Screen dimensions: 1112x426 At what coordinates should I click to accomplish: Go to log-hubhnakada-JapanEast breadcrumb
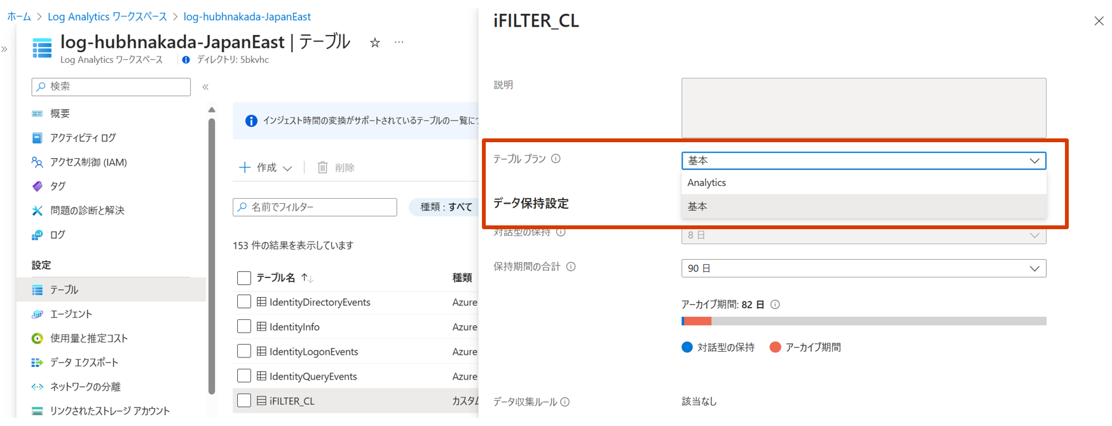pyautogui.click(x=247, y=17)
